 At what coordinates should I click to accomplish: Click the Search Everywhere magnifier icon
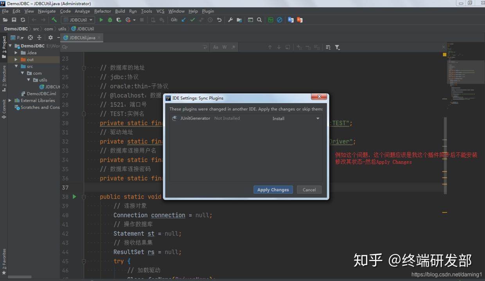[259, 20]
